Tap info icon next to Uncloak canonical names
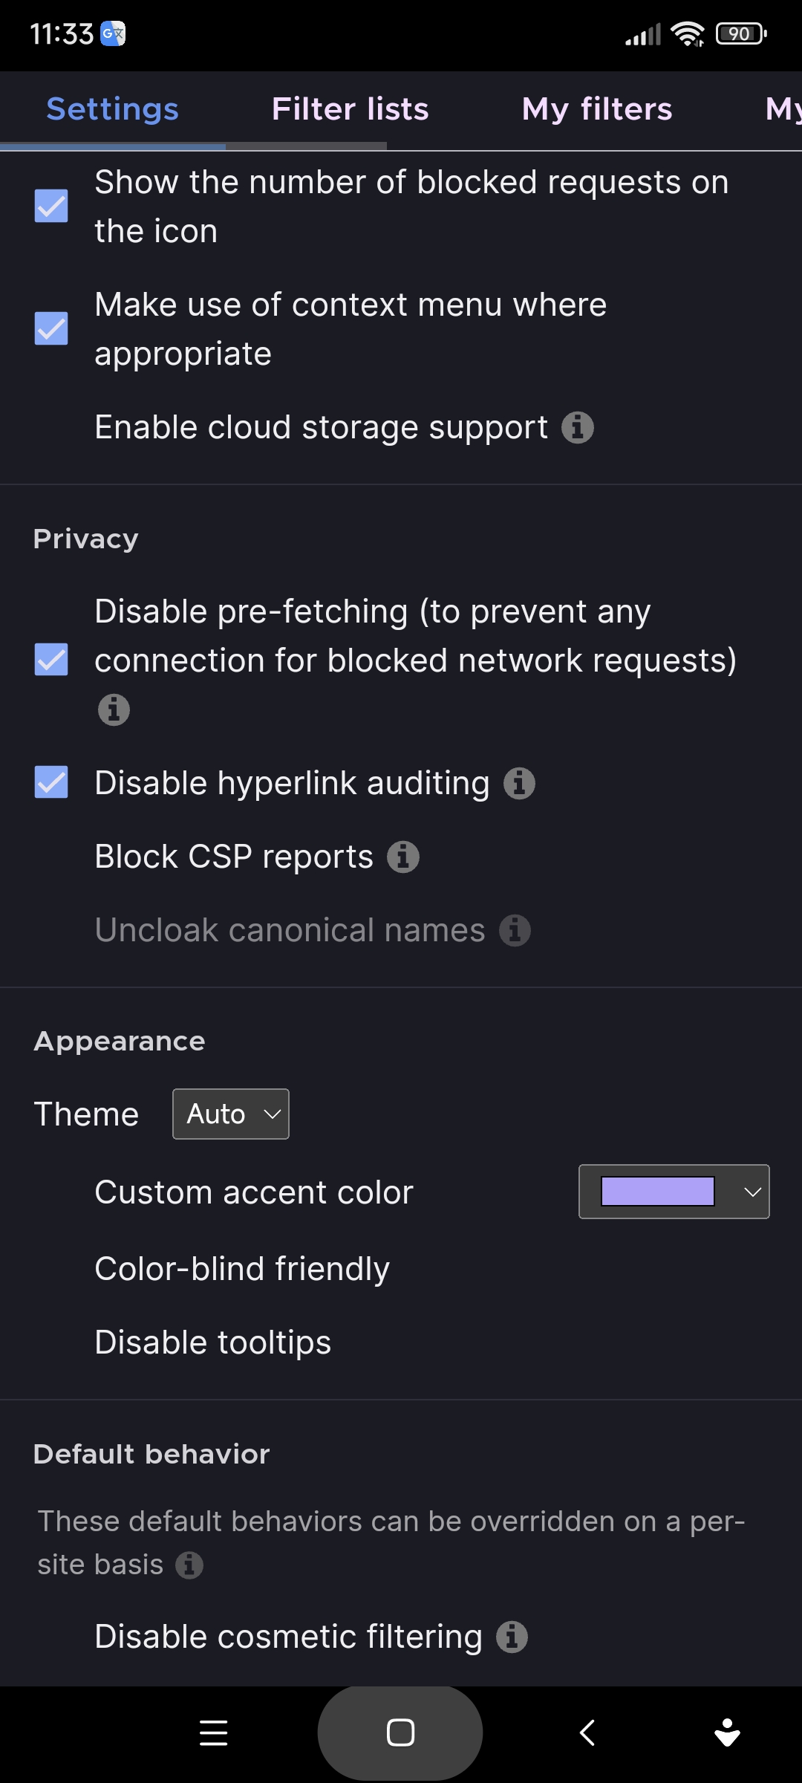This screenshot has width=802, height=1783. (516, 929)
